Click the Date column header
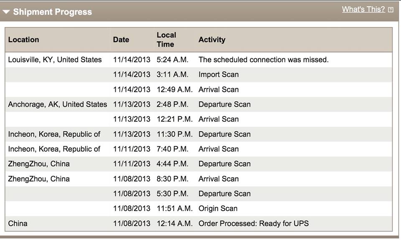The height and width of the screenshot is (240, 401). click(121, 40)
